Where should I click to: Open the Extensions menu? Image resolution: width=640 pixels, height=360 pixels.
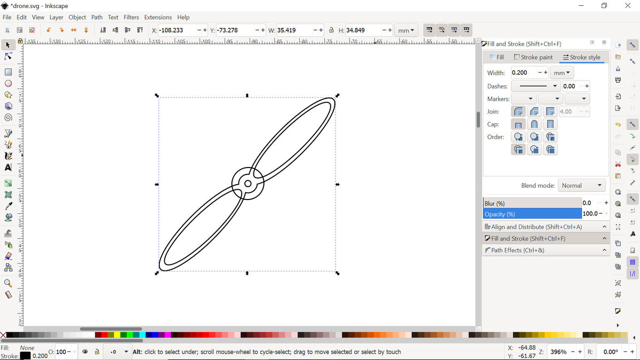(158, 17)
